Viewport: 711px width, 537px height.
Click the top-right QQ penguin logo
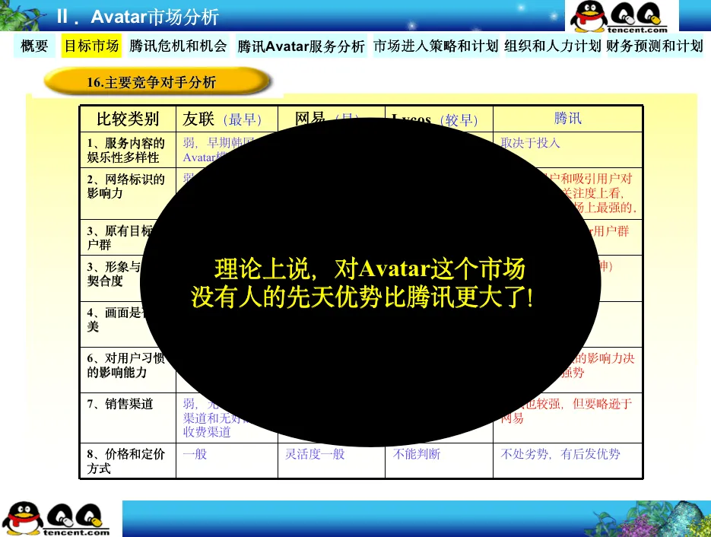(x=621, y=16)
